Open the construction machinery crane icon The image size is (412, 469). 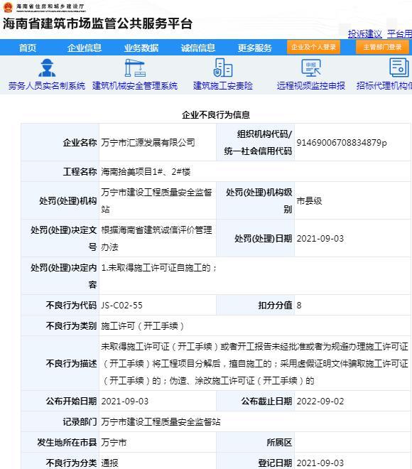pos(135,68)
